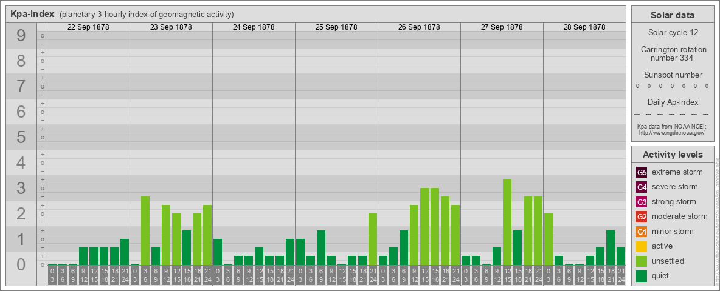Click the 26 Sep 12-15 bar
This screenshot has height=291, width=720.
pos(424,227)
